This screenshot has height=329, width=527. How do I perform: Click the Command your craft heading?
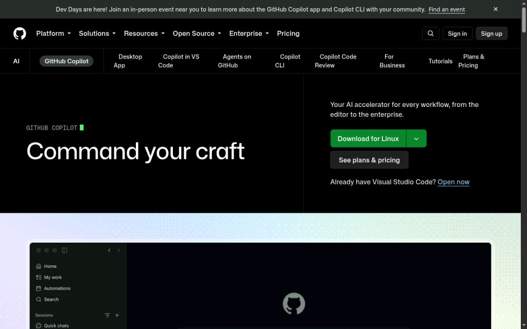point(135,152)
